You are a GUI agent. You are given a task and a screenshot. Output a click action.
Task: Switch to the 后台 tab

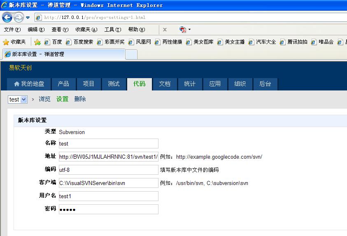point(265,84)
